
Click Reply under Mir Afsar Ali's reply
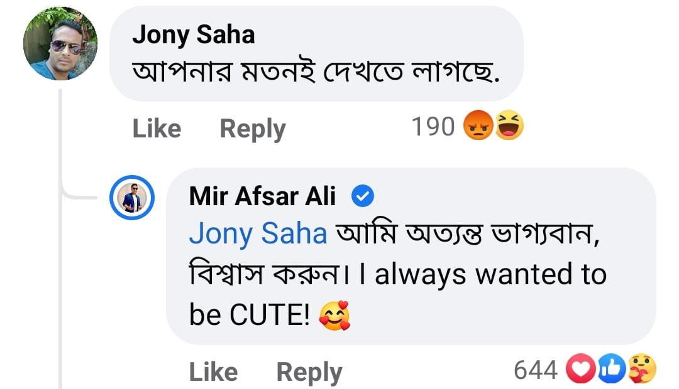pyautogui.click(x=308, y=371)
